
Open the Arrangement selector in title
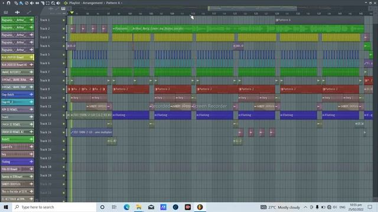[x=93, y=3]
